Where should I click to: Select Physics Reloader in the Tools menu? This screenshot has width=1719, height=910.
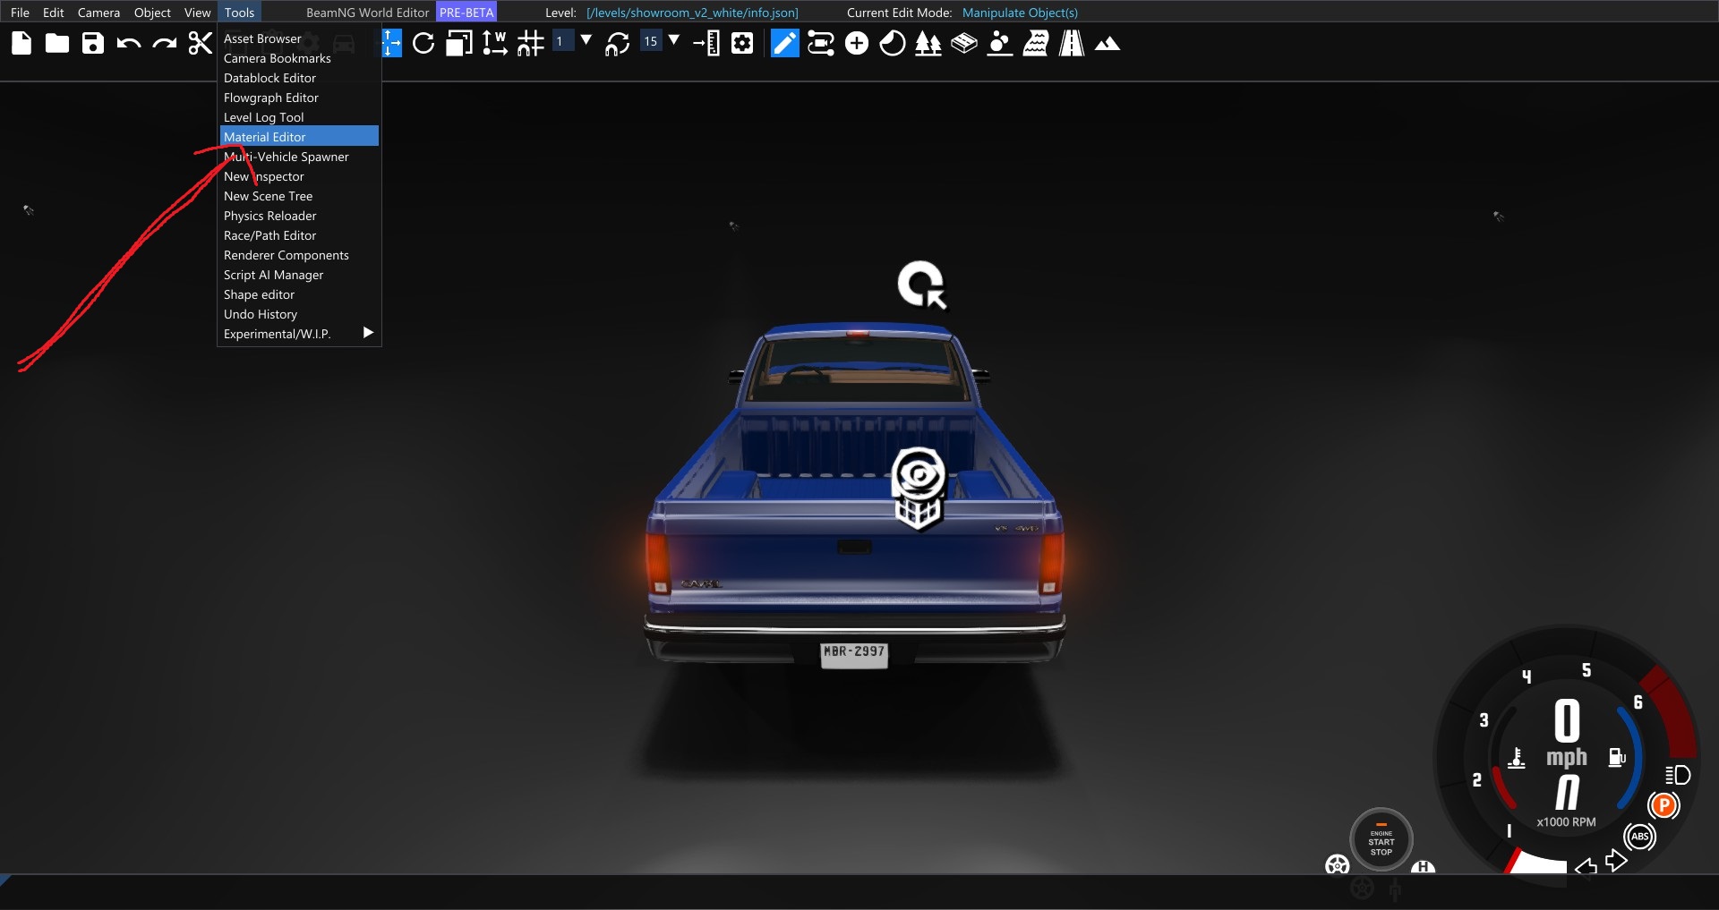[x=299, y=216]
